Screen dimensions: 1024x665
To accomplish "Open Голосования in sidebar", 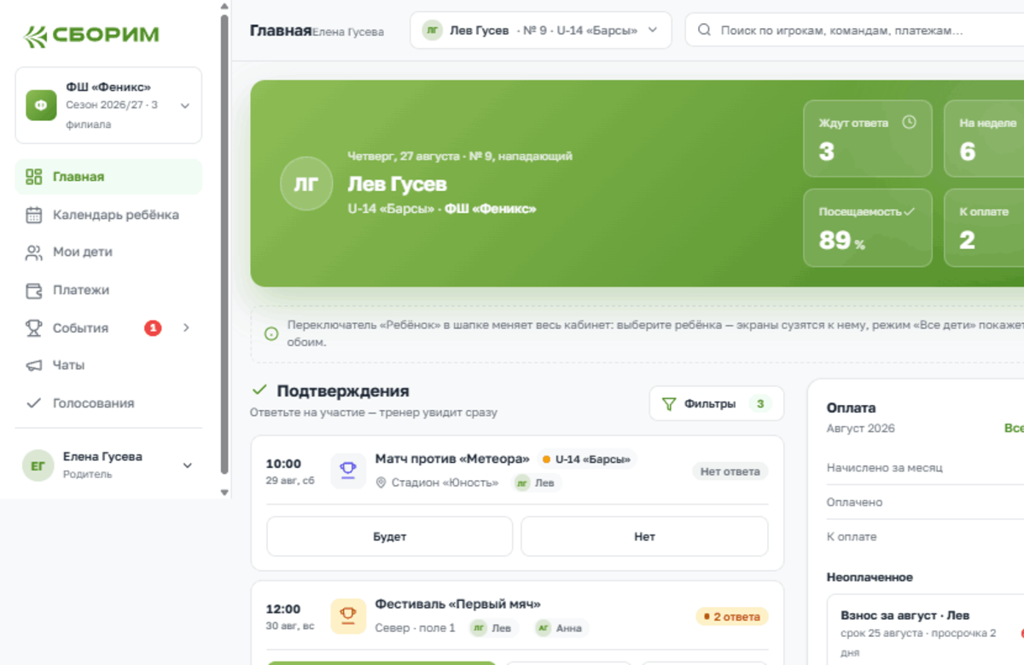I will pos(108,403).
